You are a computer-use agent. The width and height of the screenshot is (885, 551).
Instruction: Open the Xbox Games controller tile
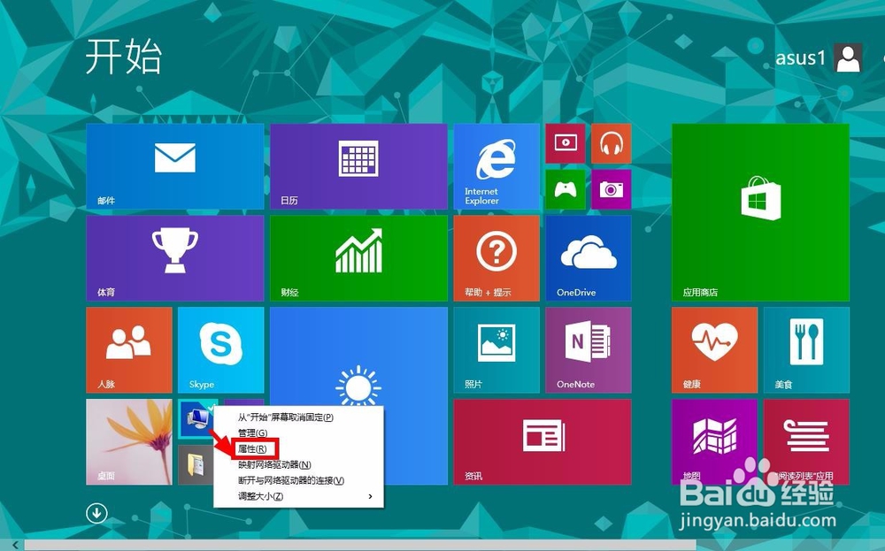[x=565, y=189]
